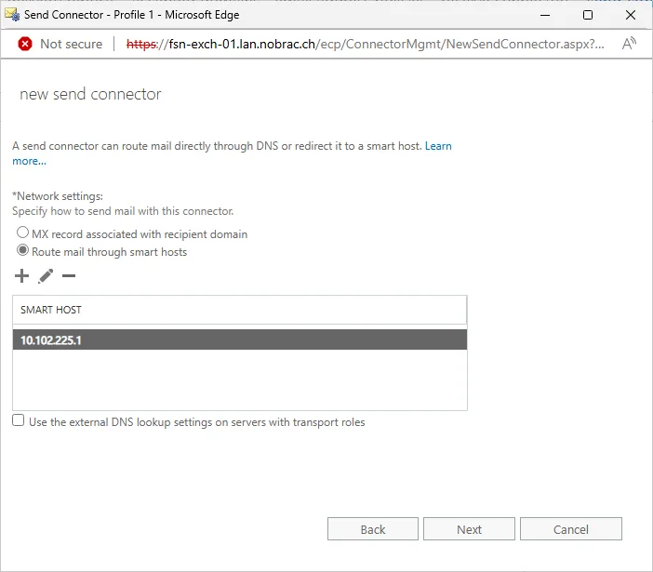Remove smart host with minus icon

tap(69, 275)
